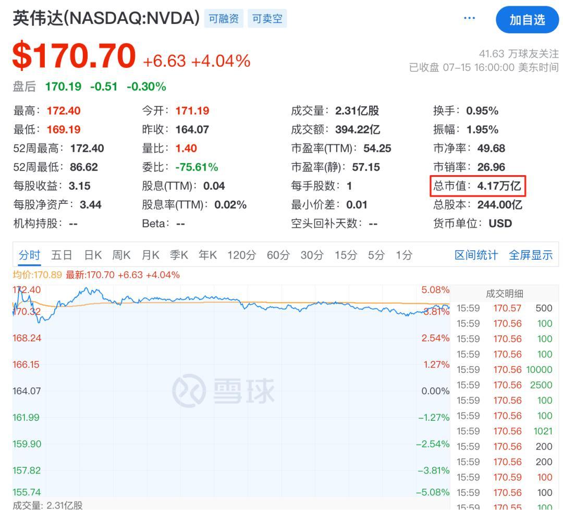Click the 52周最低 86.62 value
The image size is (563, 510).
point(84,167)
